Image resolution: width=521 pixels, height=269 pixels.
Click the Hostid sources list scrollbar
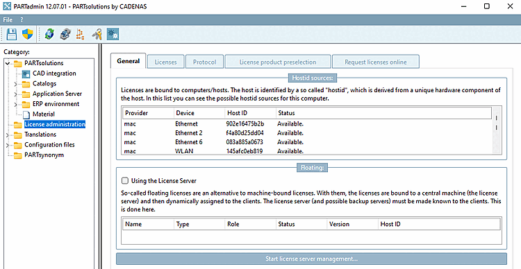pos(497,130)
